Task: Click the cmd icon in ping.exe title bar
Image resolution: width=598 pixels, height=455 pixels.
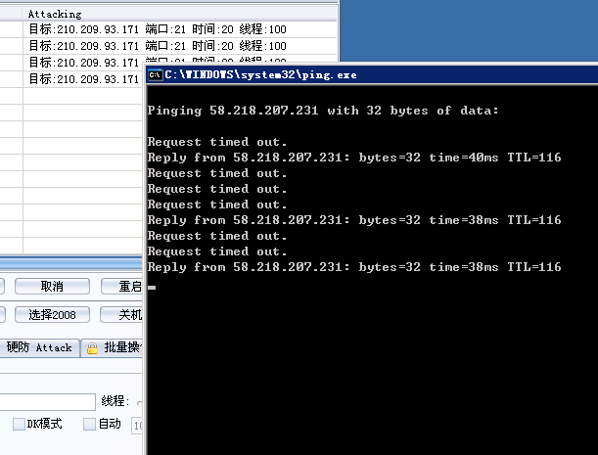Action: pos(155,74)
